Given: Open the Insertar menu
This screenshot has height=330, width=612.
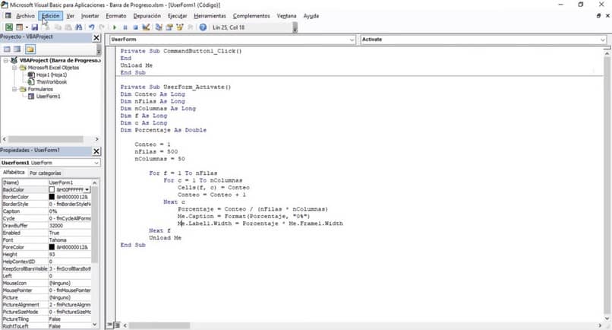Looking at the screenshot, I should 90,15.
